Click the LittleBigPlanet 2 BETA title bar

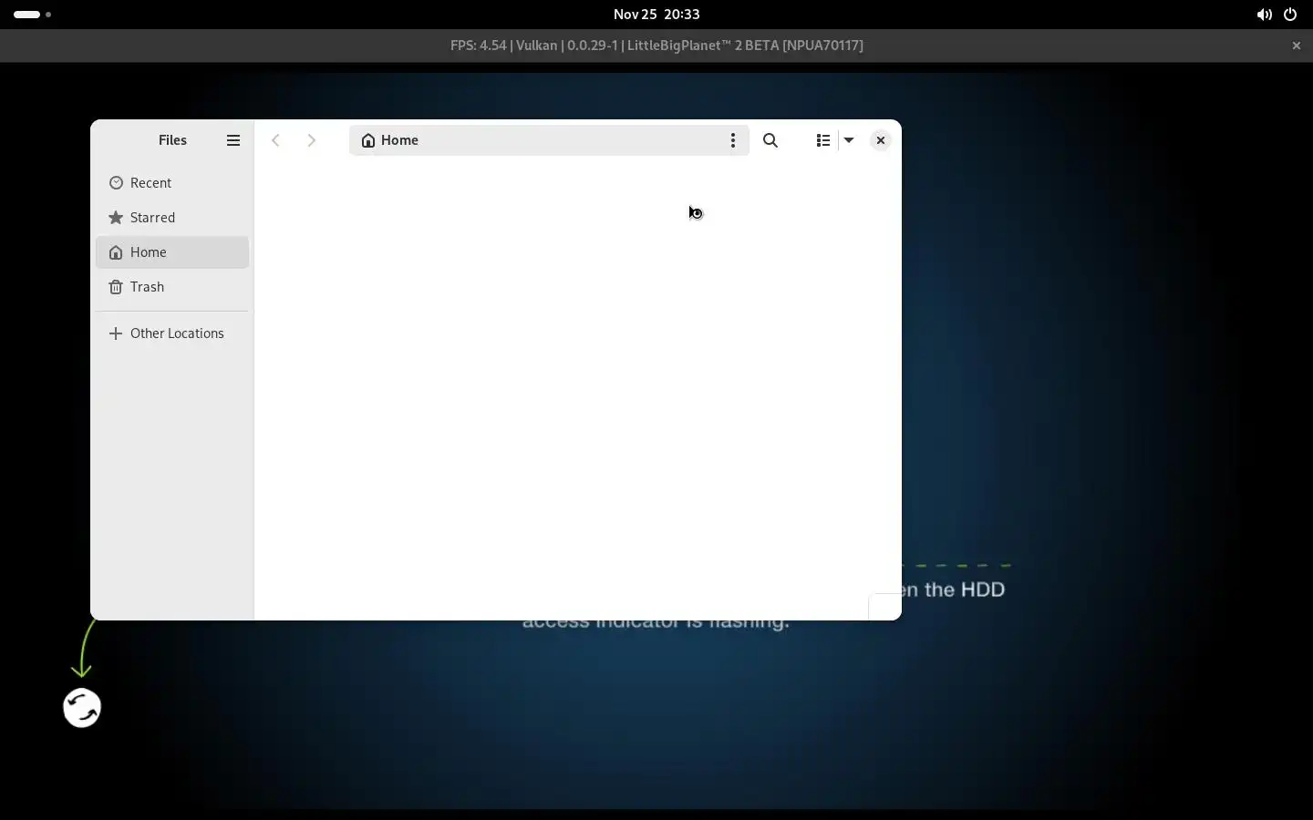click(x=656, y=46)
